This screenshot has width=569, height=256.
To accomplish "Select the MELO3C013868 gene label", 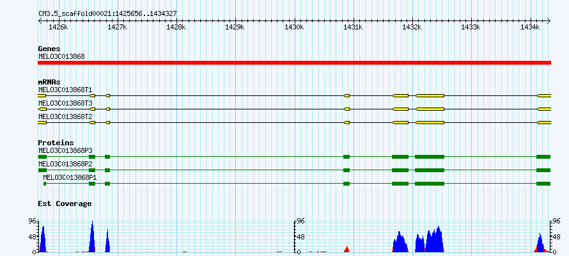I will [x=61, y=56].
